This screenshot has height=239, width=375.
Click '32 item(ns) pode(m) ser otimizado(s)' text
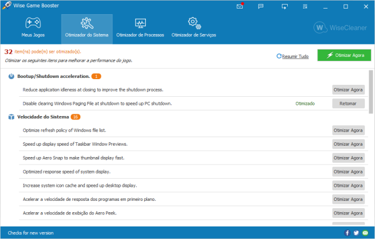43,52
